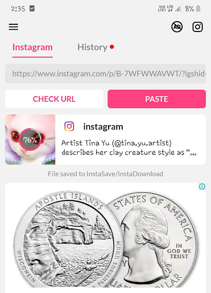
Task: Tap the 76% download progress circle
Action: coord(30,140)
